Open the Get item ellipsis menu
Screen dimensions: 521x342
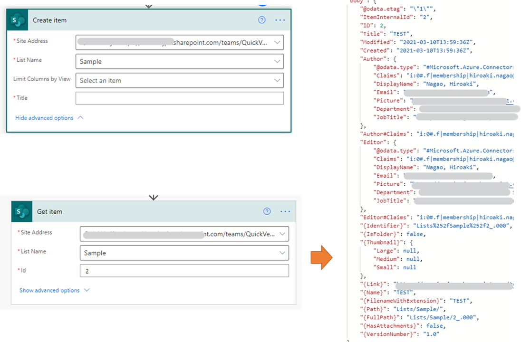285,211
